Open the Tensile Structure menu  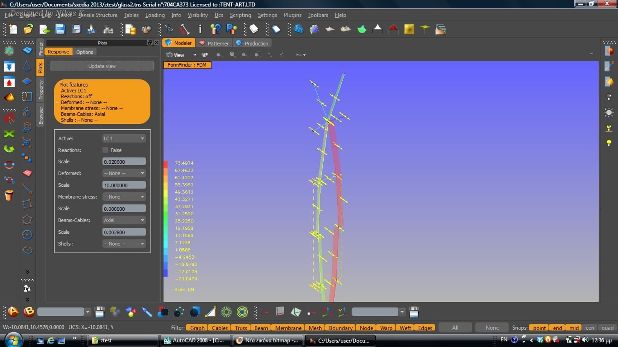98,15
